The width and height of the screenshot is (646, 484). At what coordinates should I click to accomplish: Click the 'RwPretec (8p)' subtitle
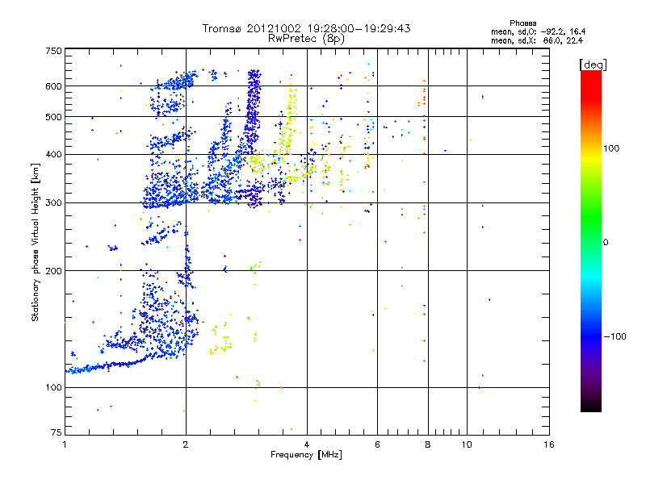tap(306, 39)
